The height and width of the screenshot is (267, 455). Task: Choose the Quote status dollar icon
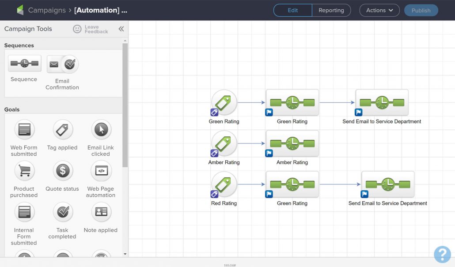click(63, 171)
